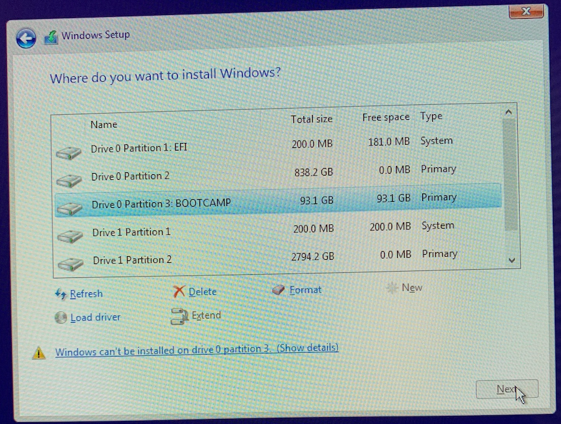Select Drive 1 Partition 2 row
This screenshot has height=424, width=561.
click(x=280, y=258)
